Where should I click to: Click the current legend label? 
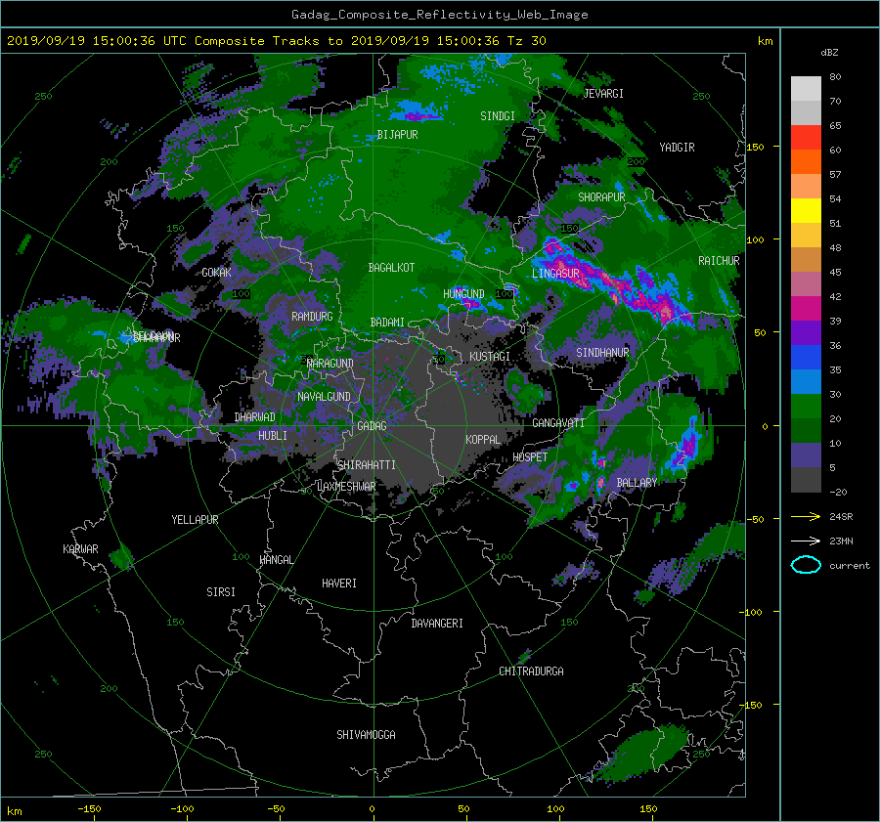(850, 566)
